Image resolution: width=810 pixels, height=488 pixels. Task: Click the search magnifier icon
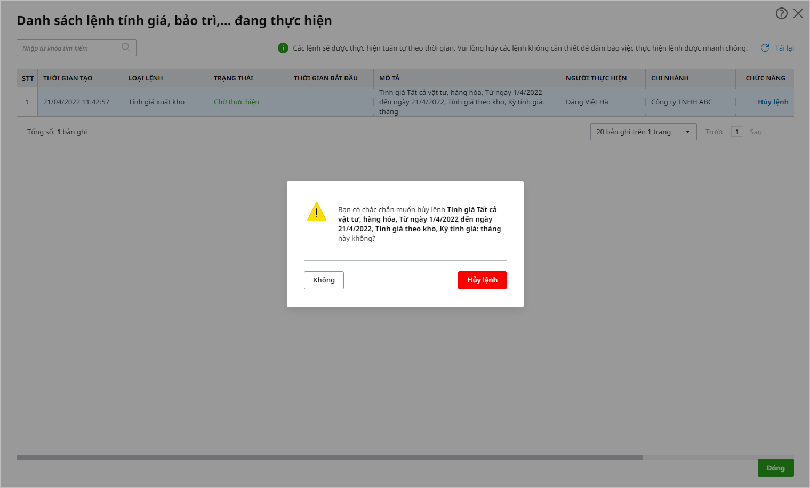pos(126,47)
